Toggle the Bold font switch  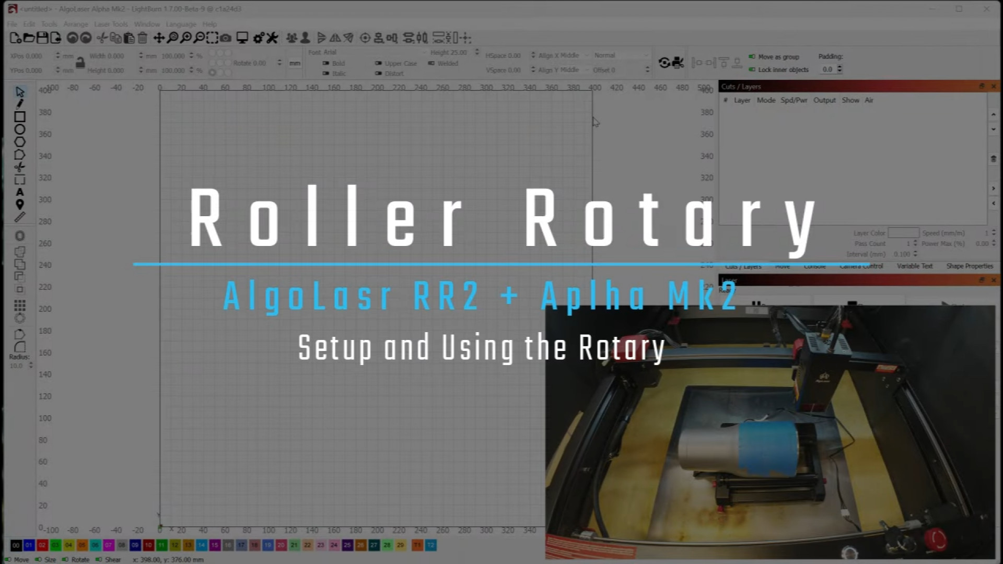pyautogui.click(x=326, y=63)
